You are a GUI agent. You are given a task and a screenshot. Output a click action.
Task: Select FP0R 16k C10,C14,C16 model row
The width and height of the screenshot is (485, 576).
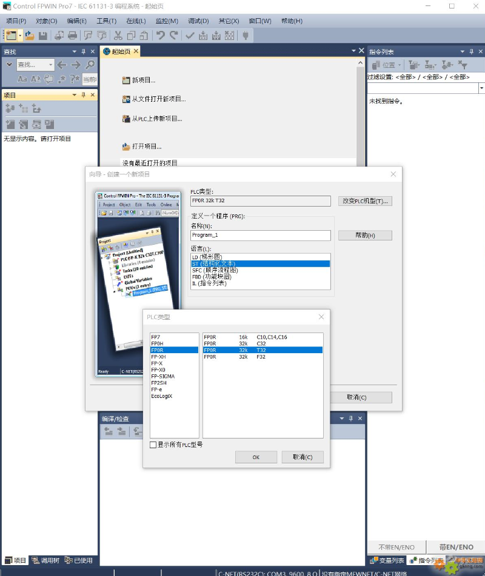pos(263,337)
